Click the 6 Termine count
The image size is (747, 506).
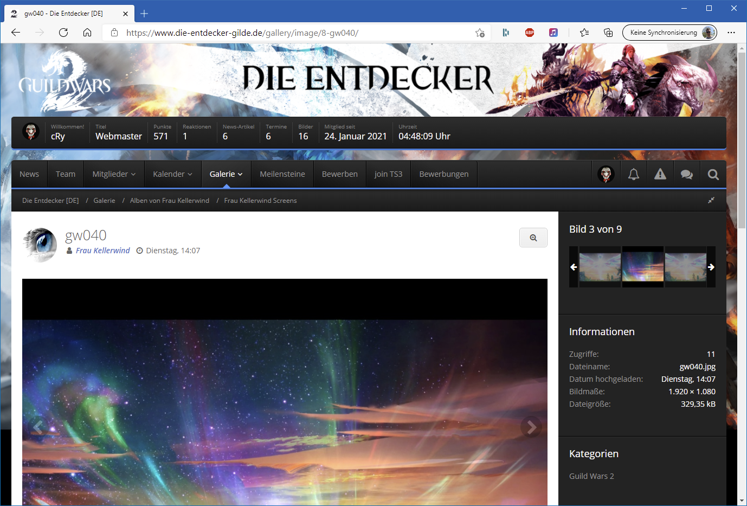(x=268, y=137)
